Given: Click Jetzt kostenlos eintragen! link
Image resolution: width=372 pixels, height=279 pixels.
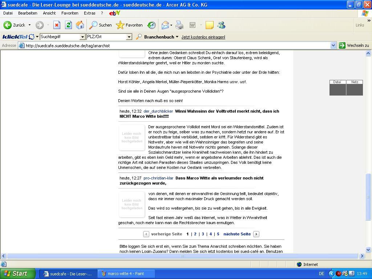Looking at the screenshot, I should [203, 37].
